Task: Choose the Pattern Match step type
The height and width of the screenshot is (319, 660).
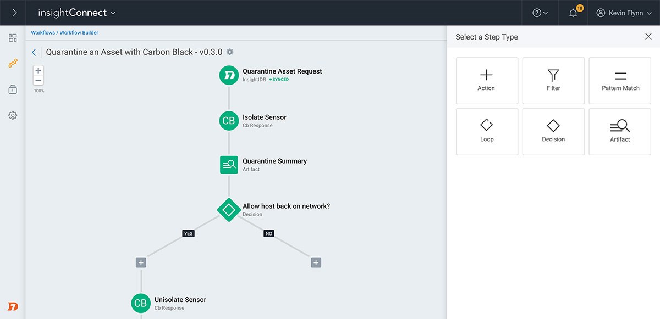Action: [620, 81]
